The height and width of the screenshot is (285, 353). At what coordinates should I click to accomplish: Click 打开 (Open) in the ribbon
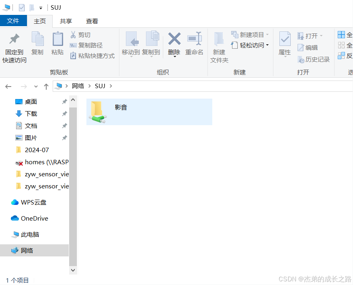310,36
